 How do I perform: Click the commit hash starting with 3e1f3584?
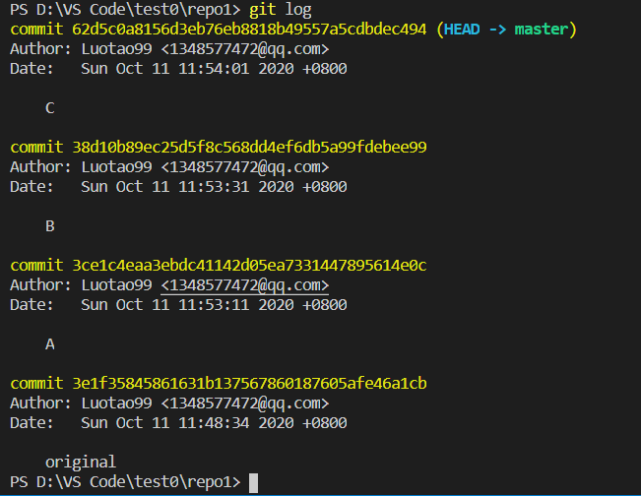[x=249, y=383]
